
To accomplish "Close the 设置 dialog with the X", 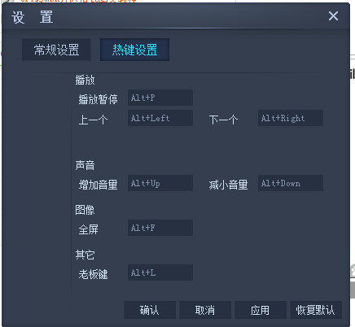I will point(333,16).
